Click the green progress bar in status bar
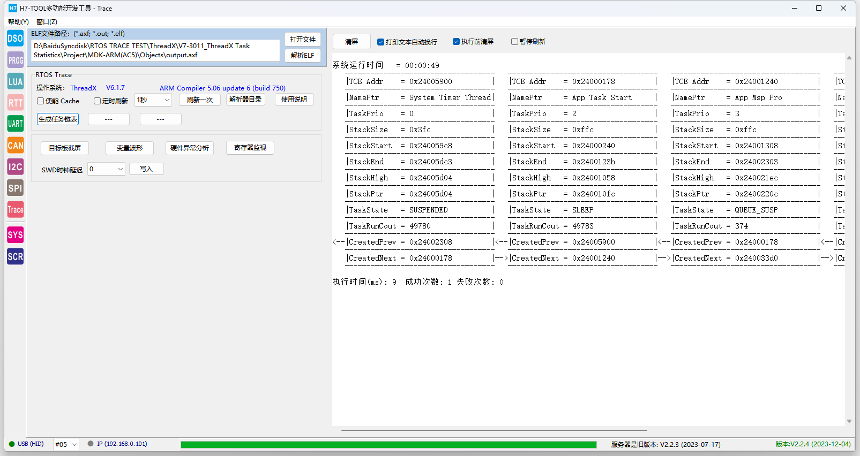This screenshot has height=456, width=860. pyautogui.click(x=388, y=445)
